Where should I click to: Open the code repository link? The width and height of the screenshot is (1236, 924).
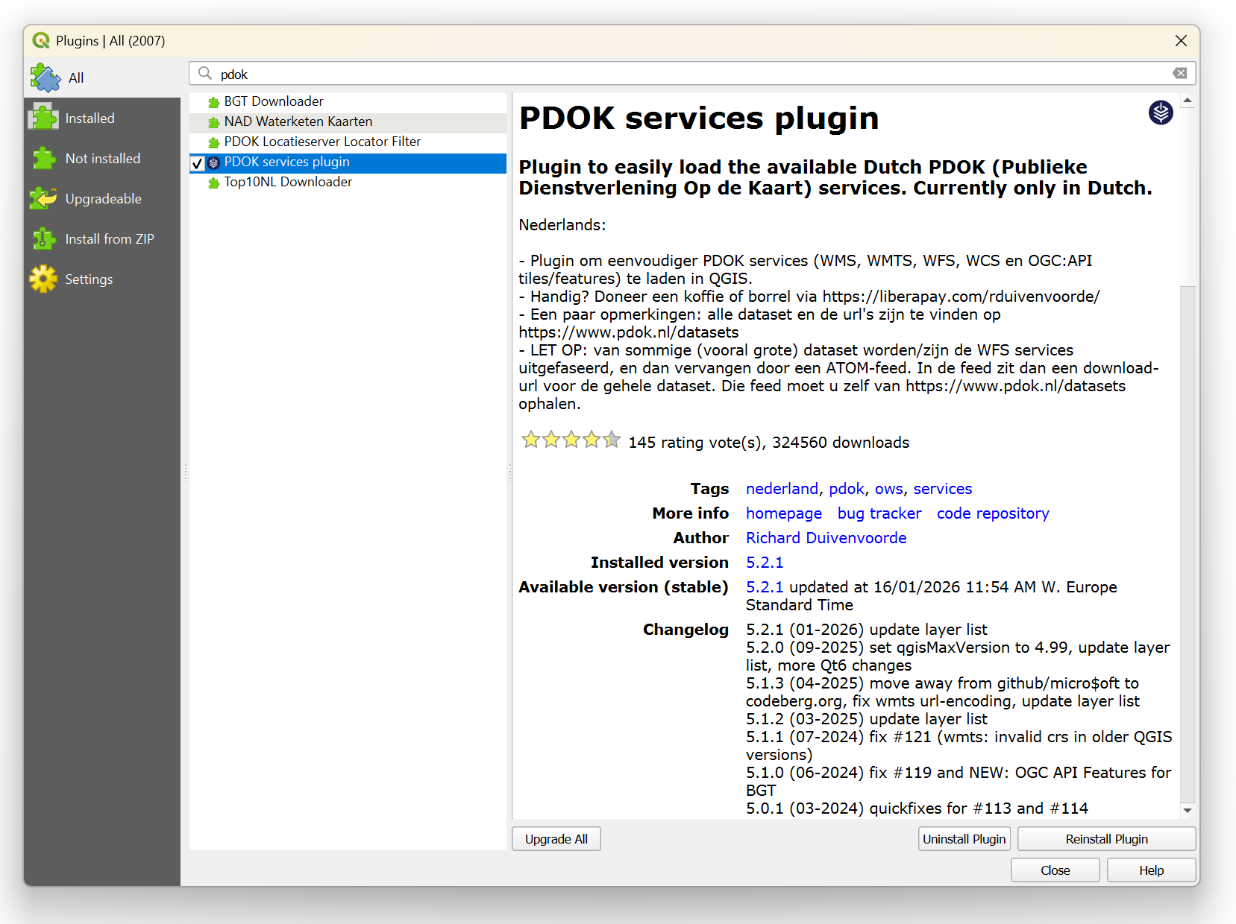coord(992,513)
